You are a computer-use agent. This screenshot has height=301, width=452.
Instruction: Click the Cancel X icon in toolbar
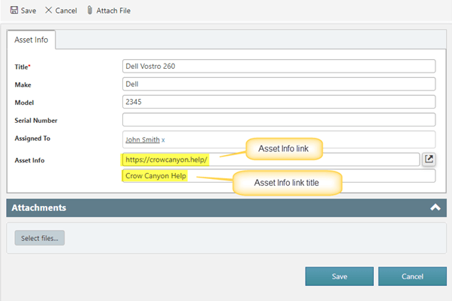point(48,10)
